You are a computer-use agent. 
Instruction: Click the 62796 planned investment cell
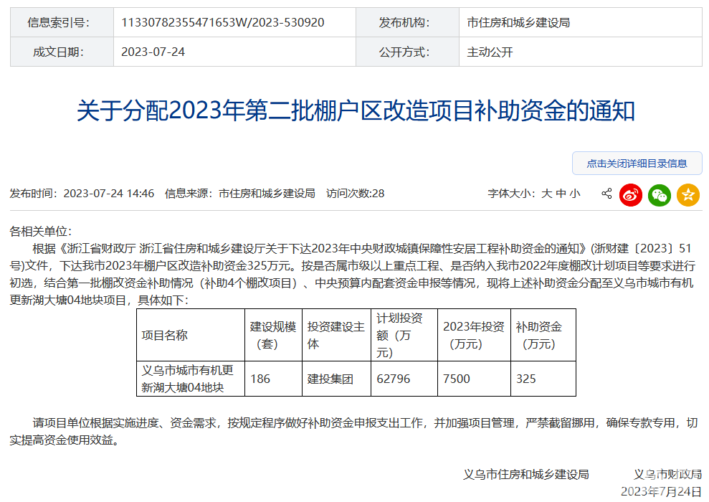[394, 379]
